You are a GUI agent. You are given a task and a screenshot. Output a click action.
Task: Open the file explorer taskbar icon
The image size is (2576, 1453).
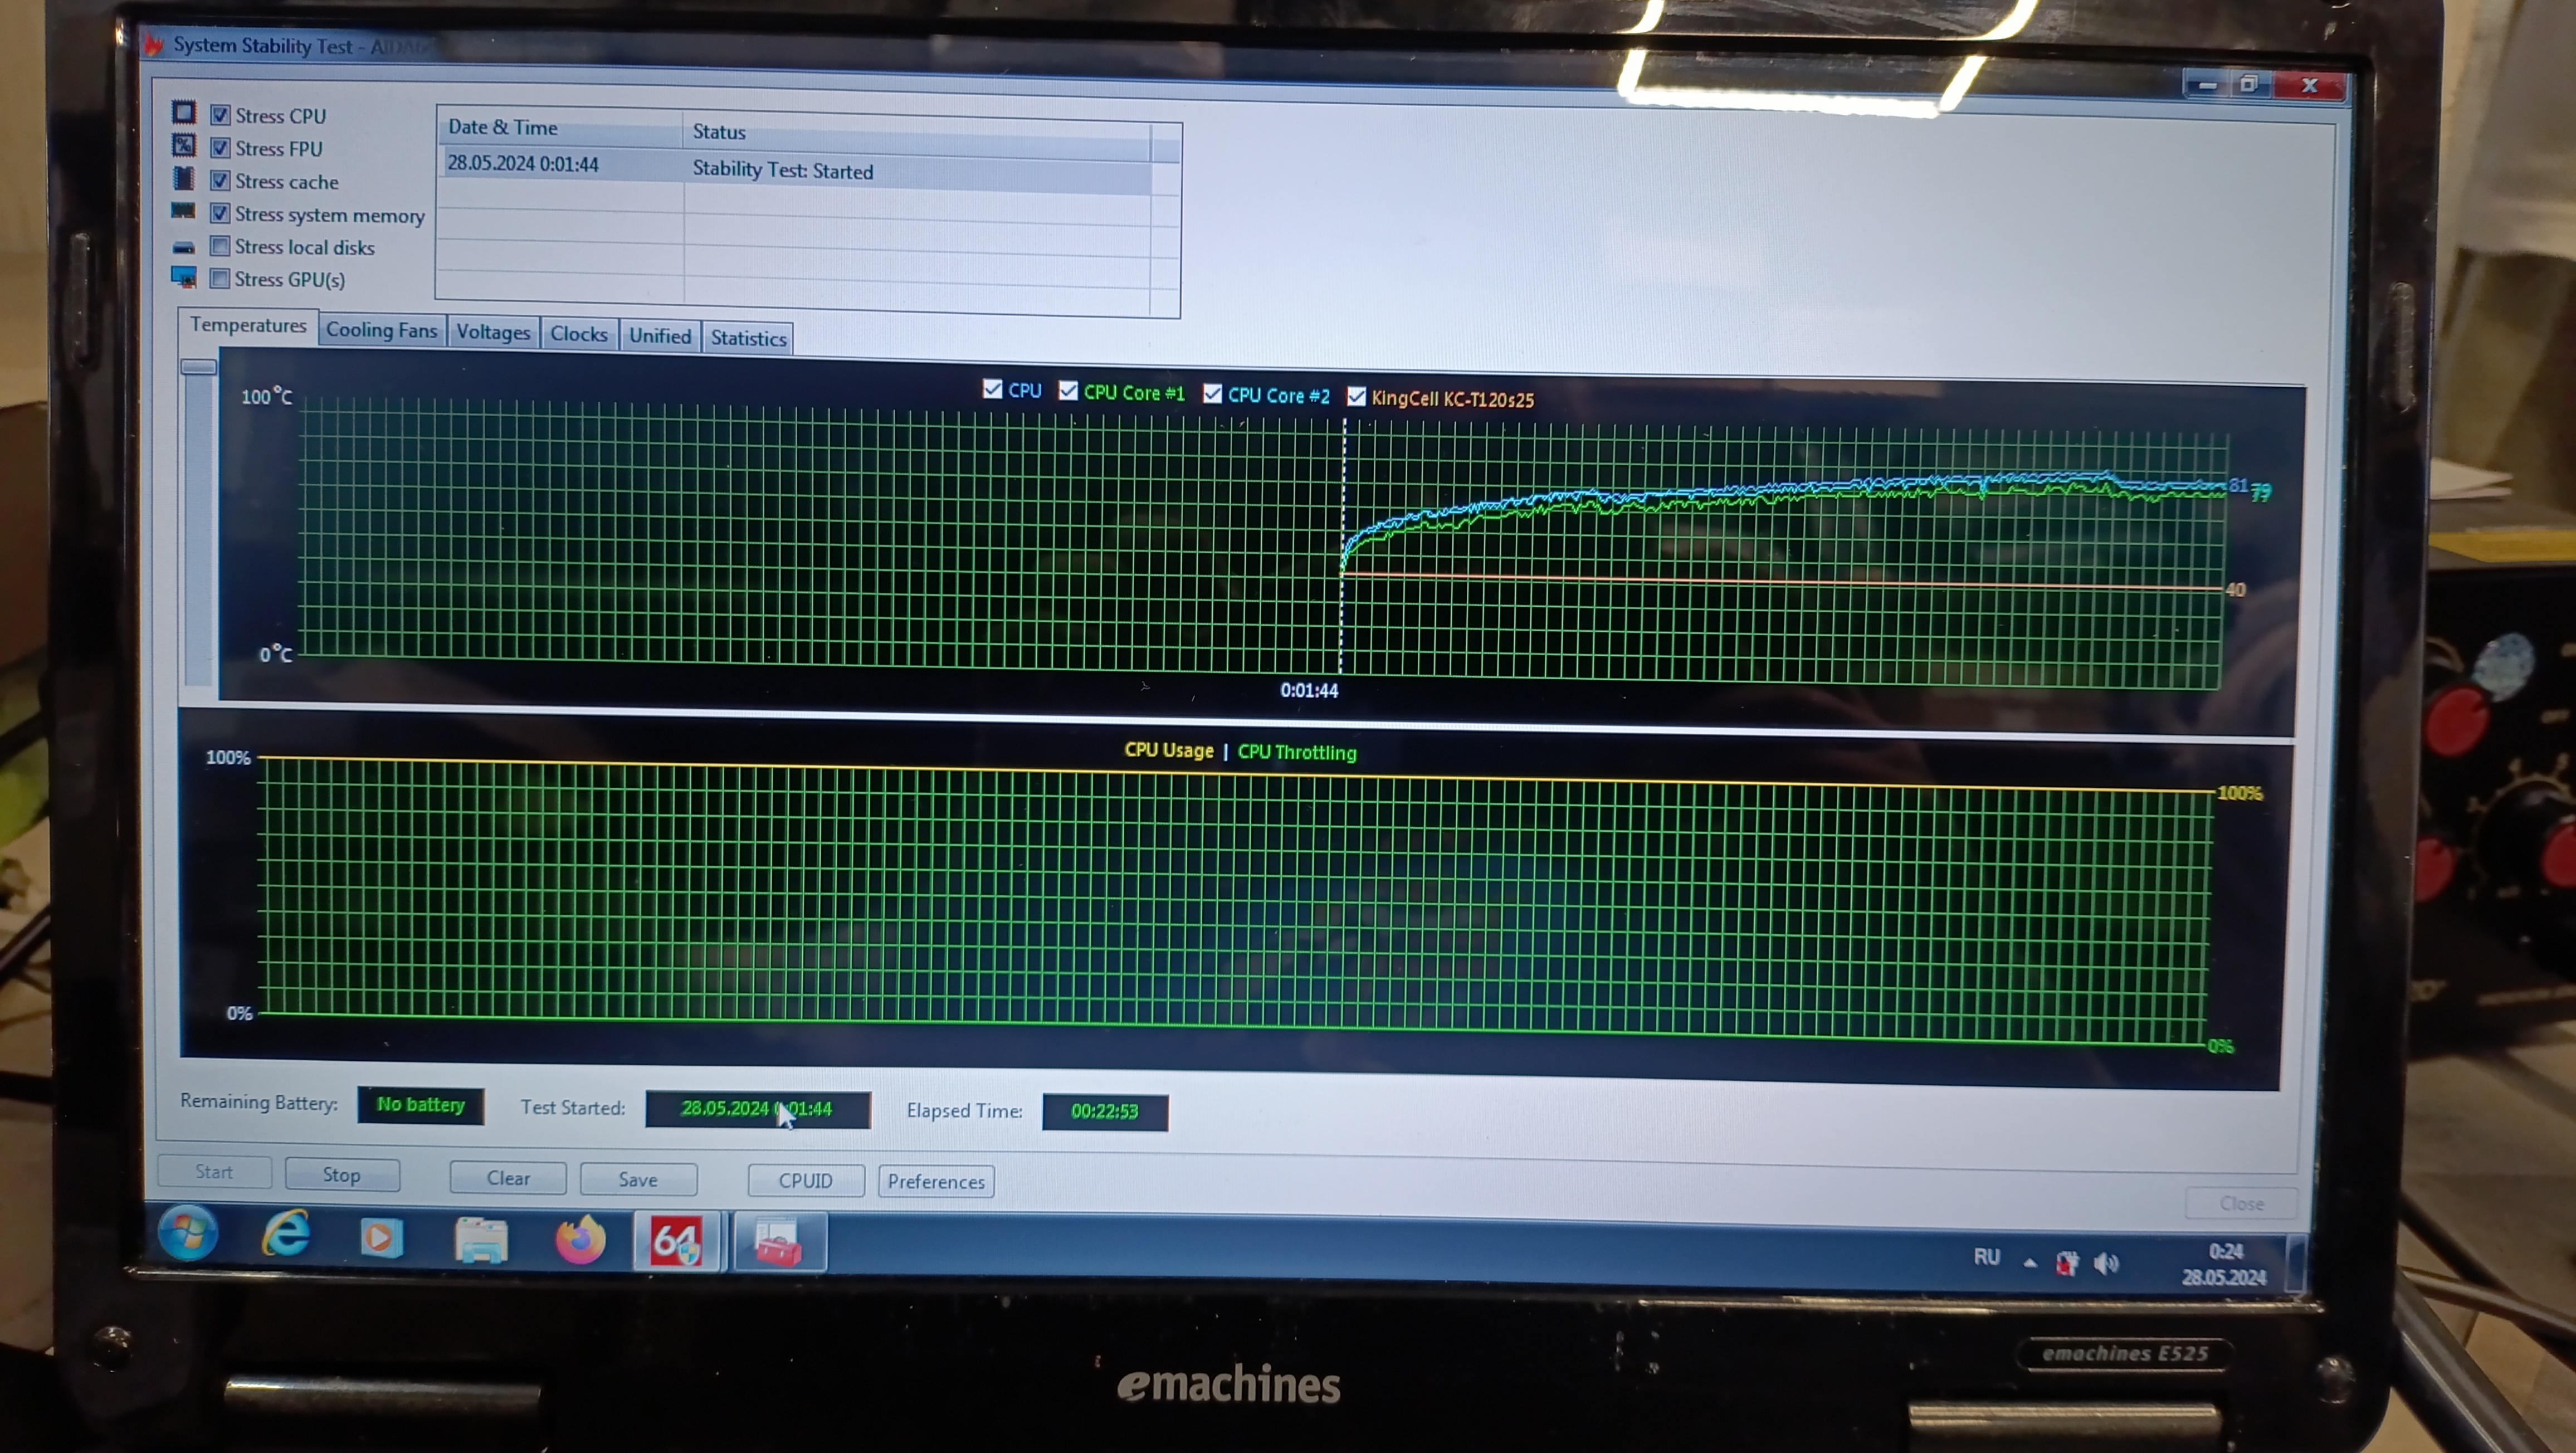pos(481,1240)
